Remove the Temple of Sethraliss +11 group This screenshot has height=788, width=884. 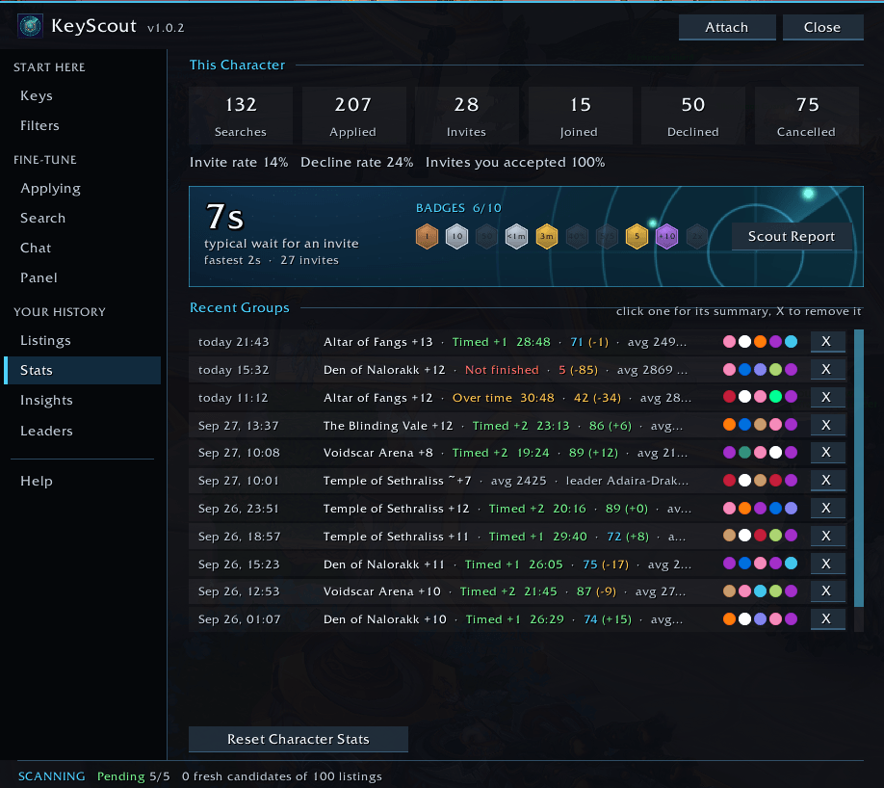point(827,536)
